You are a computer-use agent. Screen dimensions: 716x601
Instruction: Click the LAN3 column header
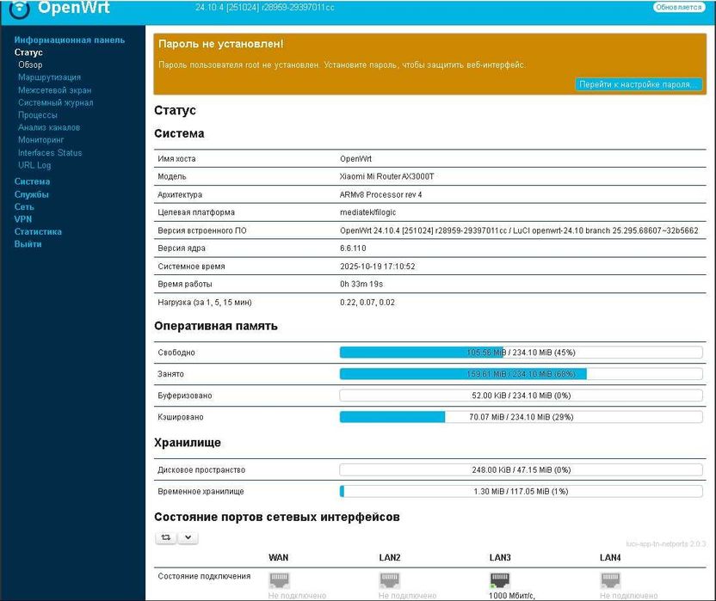500,558
